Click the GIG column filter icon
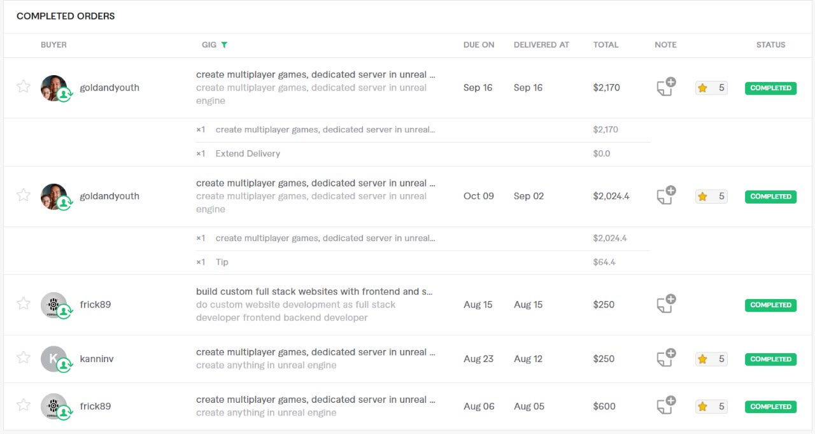This screenshot has height=434, width=815. pyautogui.click(x=224, y=45)
